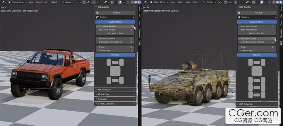Expand RBC Rig panel on left
This screenshot has height=126, width=283.
point(115,94)
